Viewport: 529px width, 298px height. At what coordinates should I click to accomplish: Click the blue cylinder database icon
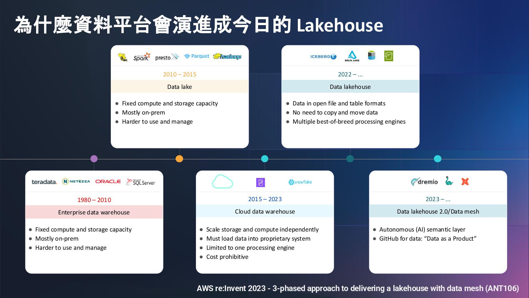tap(371, 55)
